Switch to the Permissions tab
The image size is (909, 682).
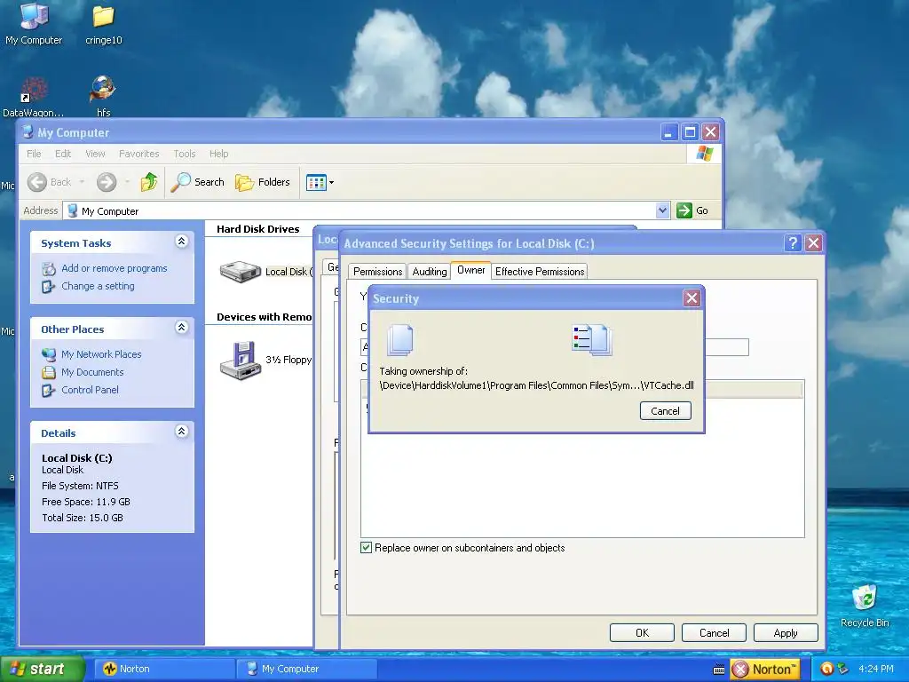pyautogui.click(x=377, y=272)
